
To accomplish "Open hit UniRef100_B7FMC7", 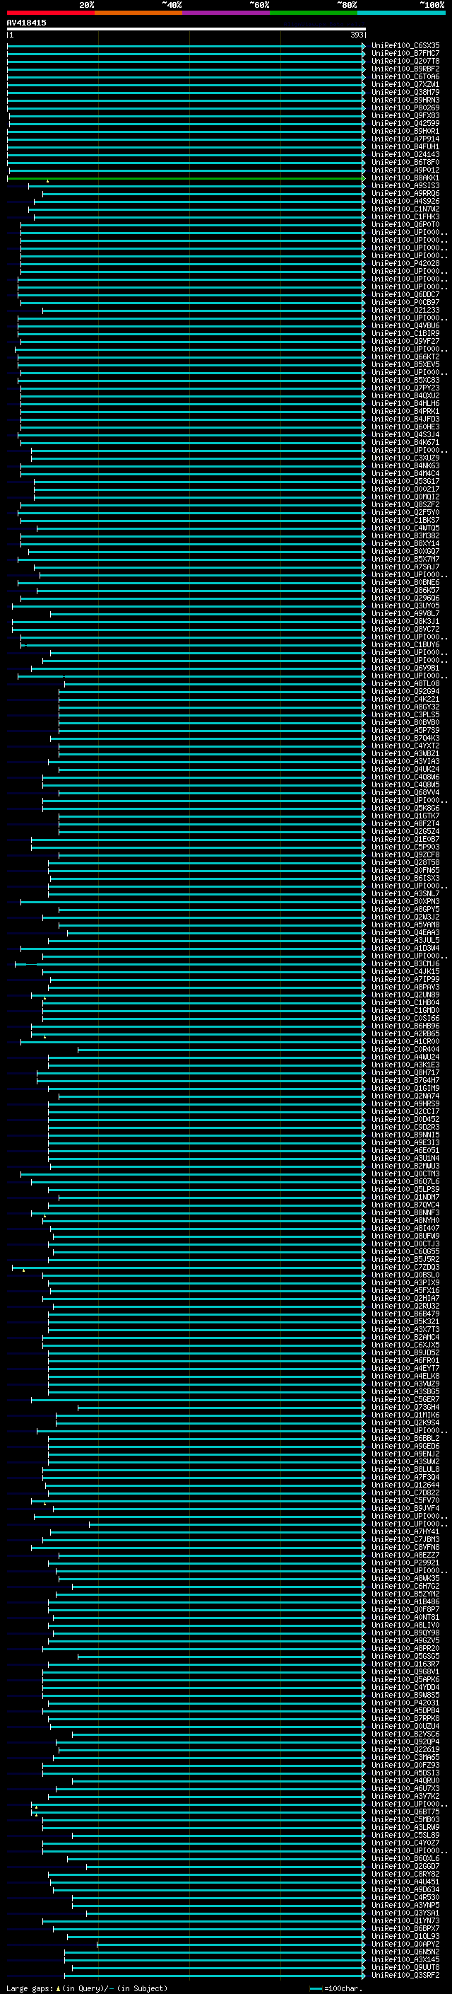I will 405,54.
